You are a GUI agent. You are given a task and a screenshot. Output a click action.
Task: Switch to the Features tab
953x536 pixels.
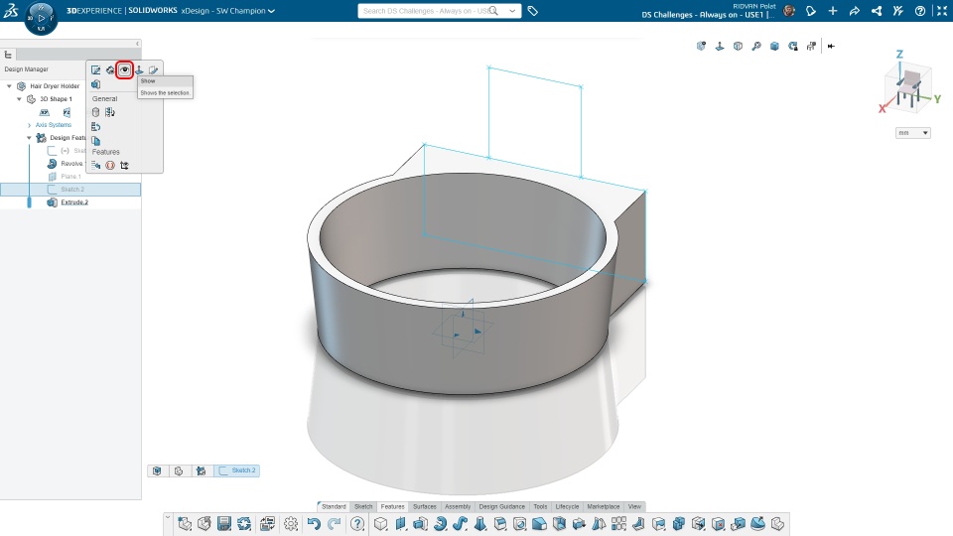[x=393, y=506]
